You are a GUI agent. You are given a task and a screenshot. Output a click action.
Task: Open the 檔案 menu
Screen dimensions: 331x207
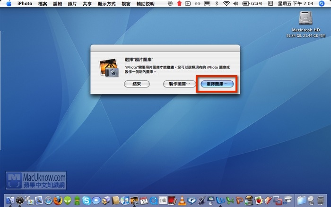coord(43,4)
